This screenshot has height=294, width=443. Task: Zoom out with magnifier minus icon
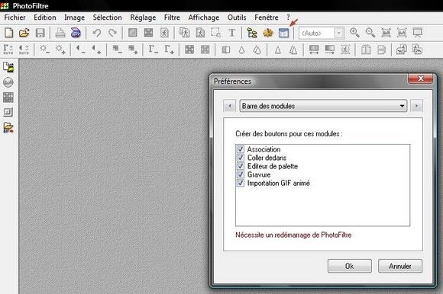(x=370, y=33)
